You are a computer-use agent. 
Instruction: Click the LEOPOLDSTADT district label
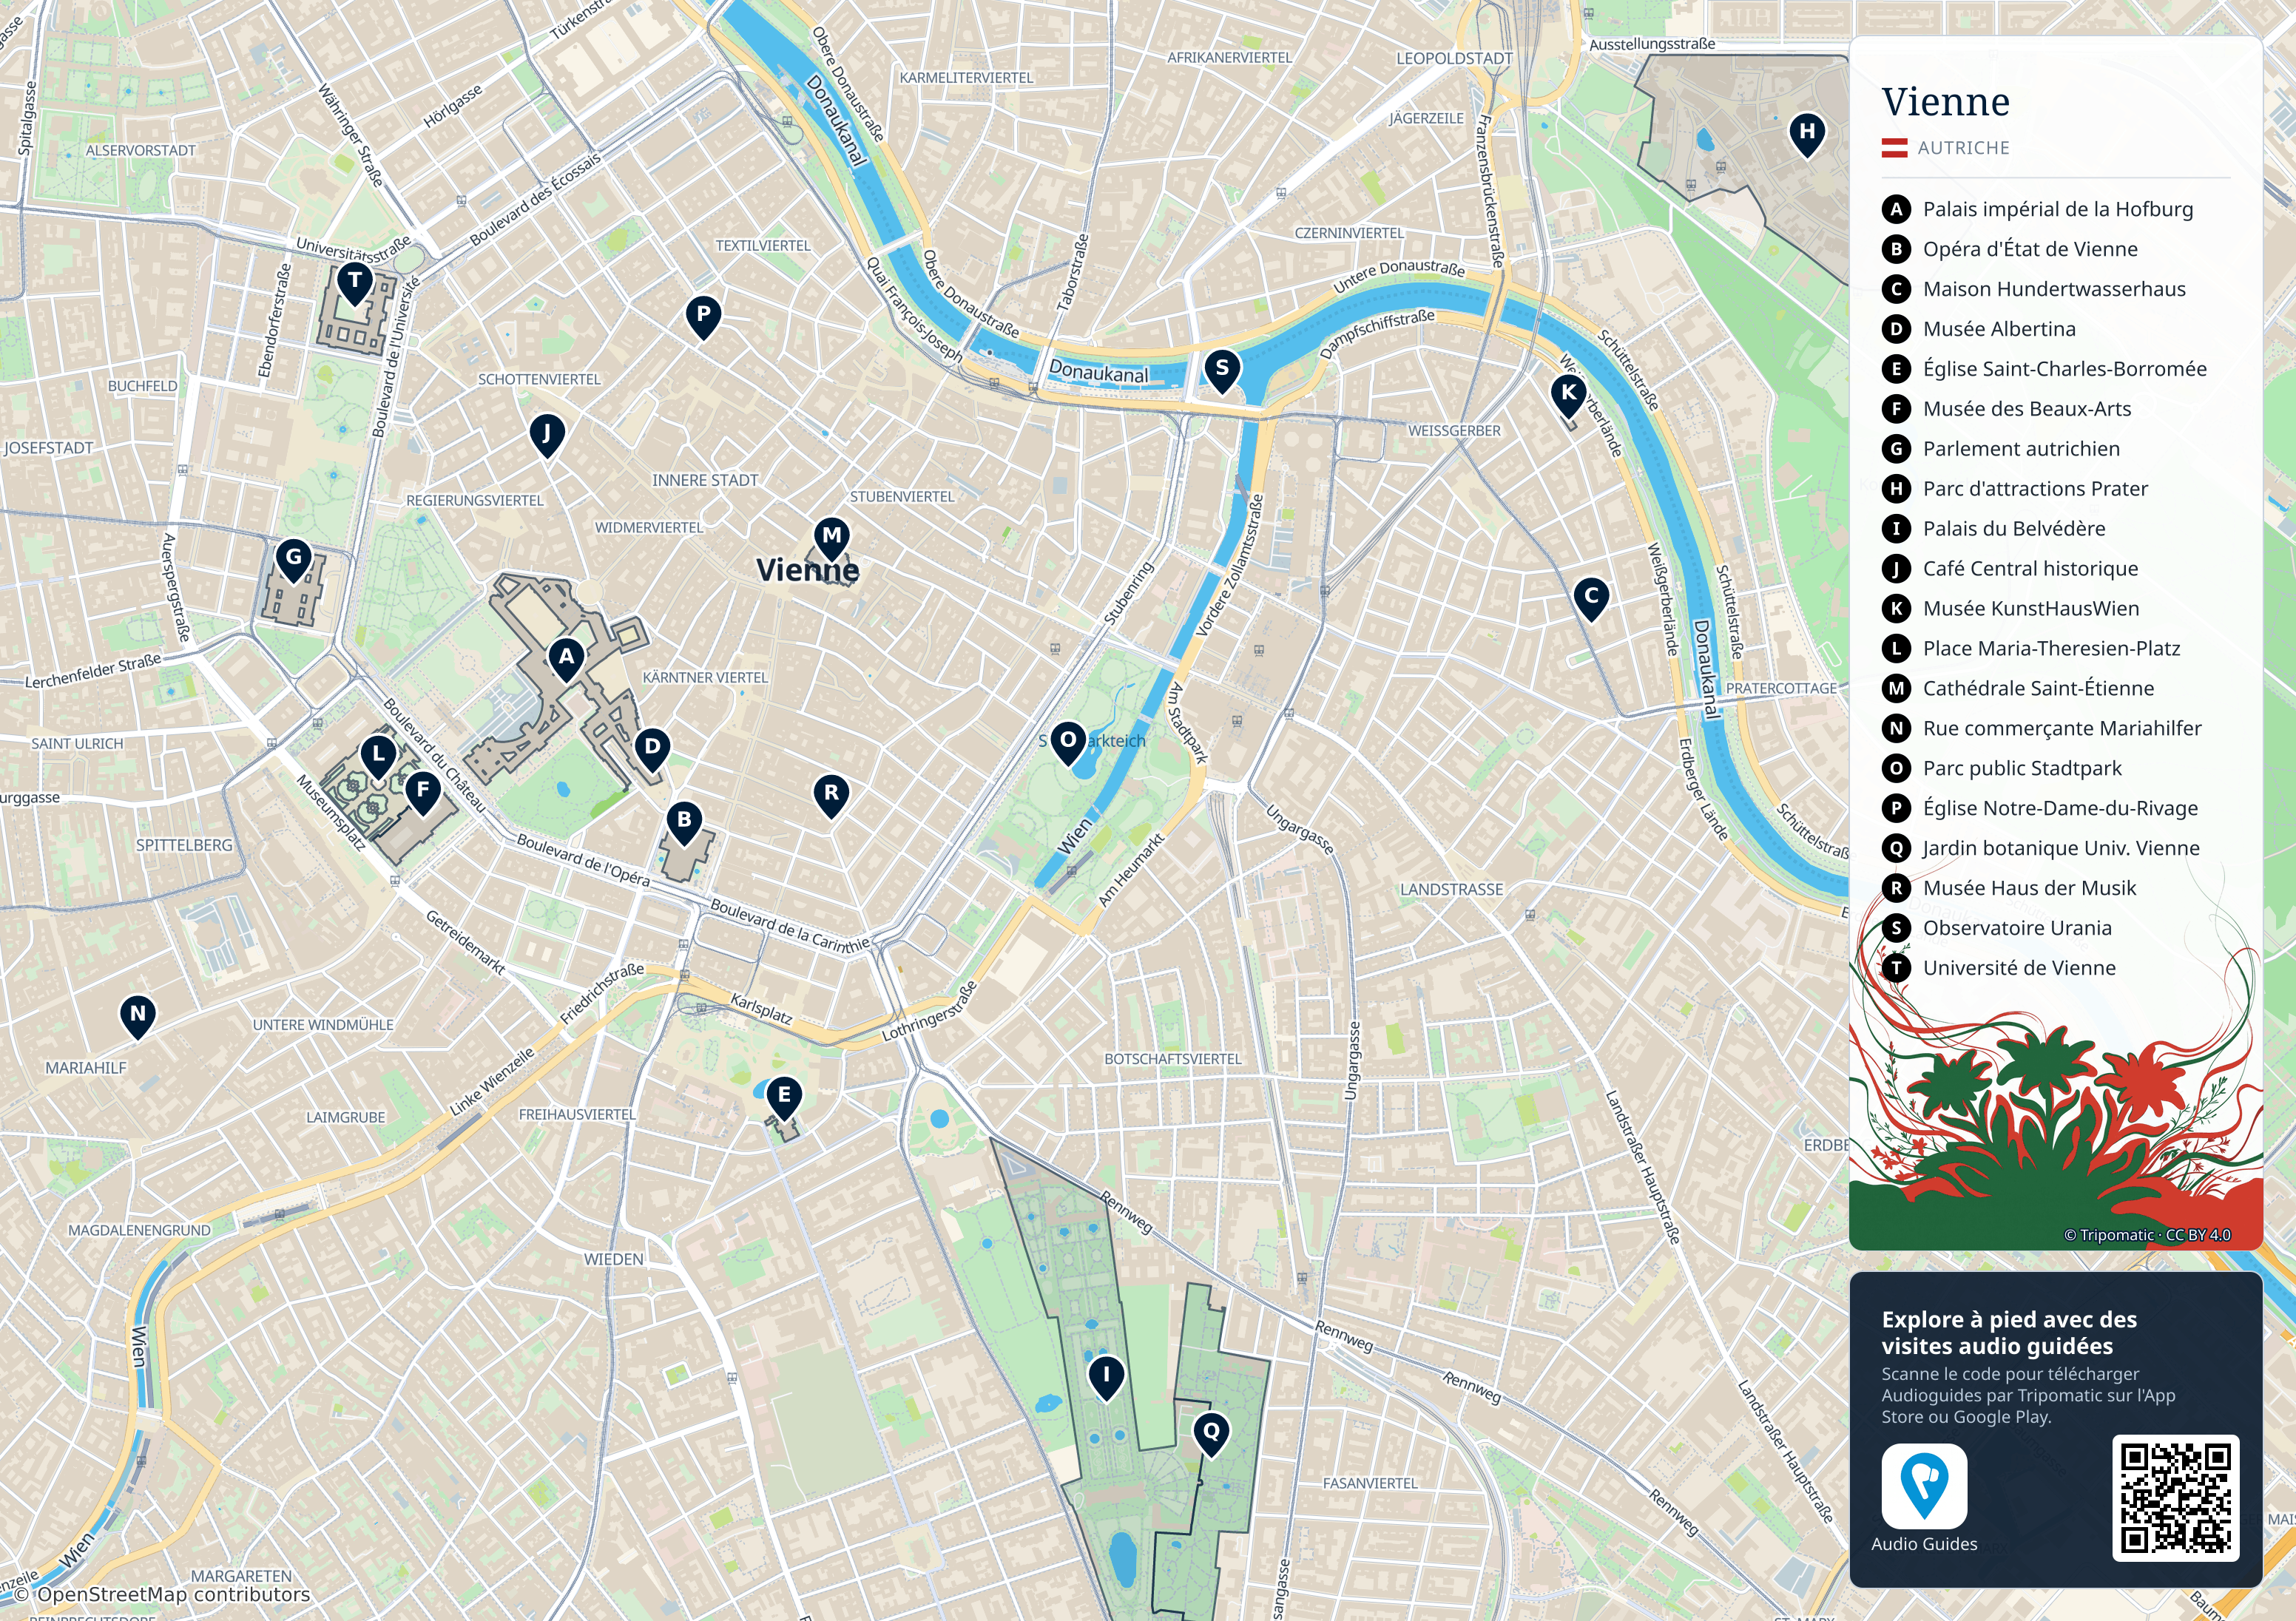click(1454, 58)
